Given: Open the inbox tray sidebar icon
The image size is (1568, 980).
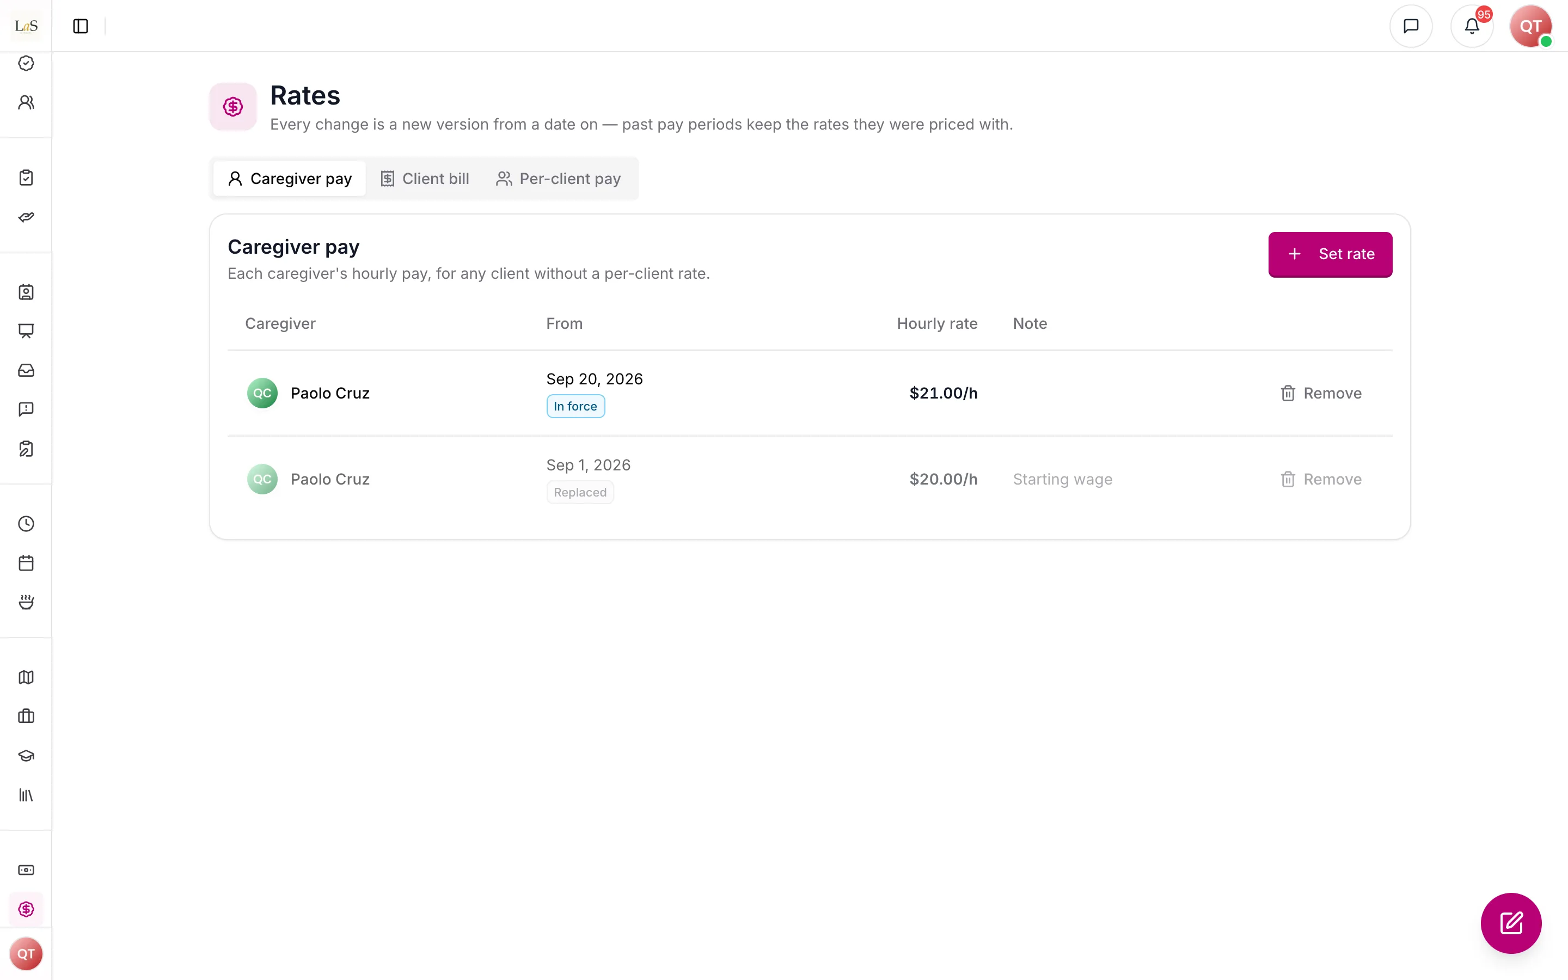Looking at the screenshot, I should (x=26, y=370).
